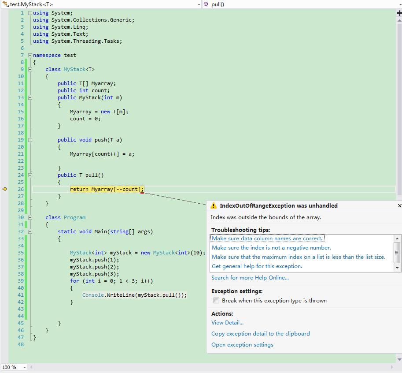Viewport: 402px width, 373px height.
Task: Click the warning icon in the exception popup
Action: 214,206
